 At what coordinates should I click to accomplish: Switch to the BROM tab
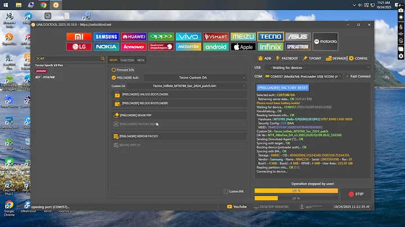click(x=114, y=60)
